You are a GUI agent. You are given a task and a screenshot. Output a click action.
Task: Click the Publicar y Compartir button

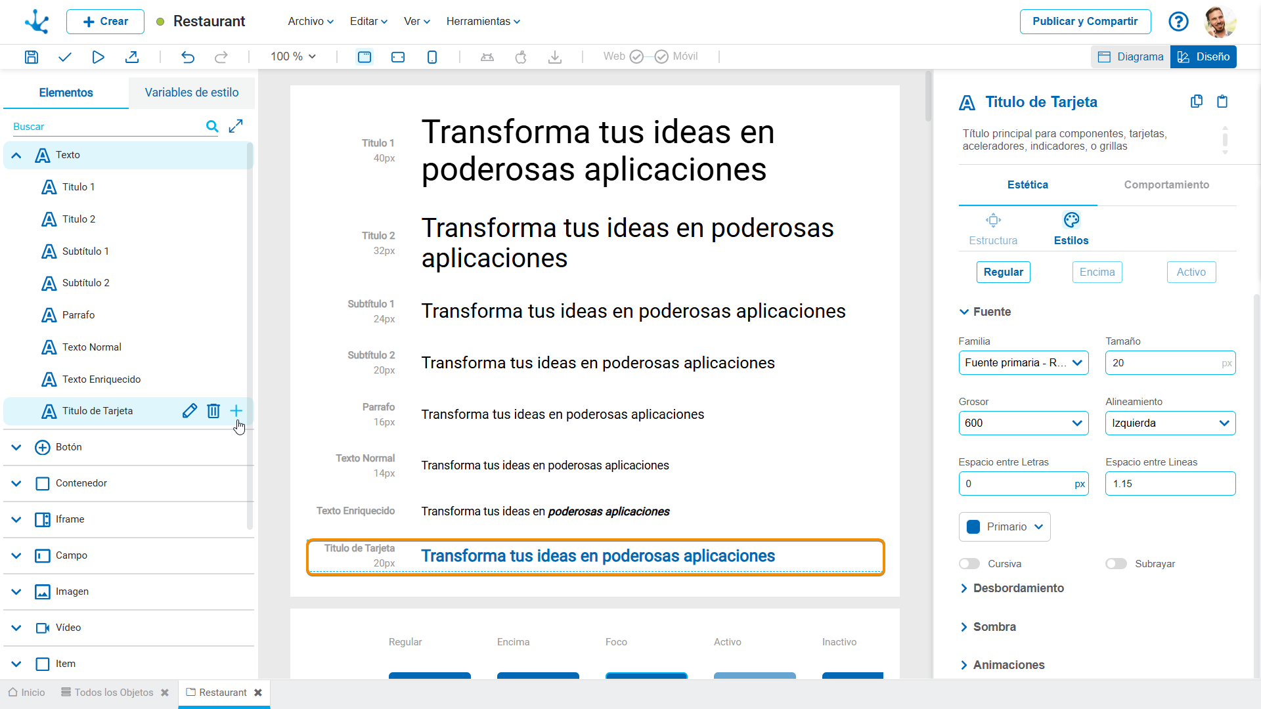tap(1084, 22)
